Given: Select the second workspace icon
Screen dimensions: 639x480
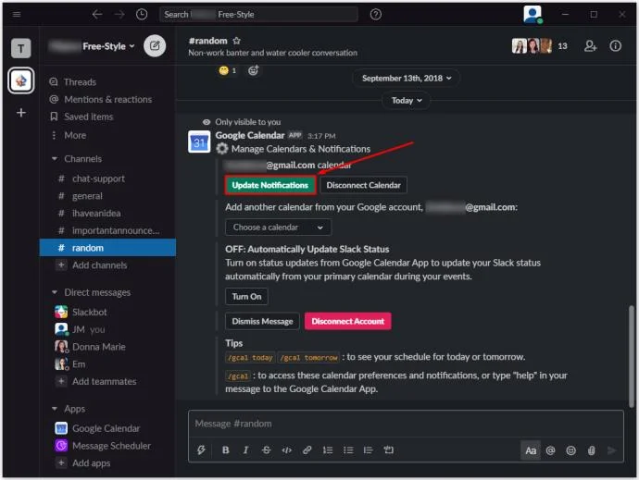Looking at the screenshot, I should coord(20,80).
